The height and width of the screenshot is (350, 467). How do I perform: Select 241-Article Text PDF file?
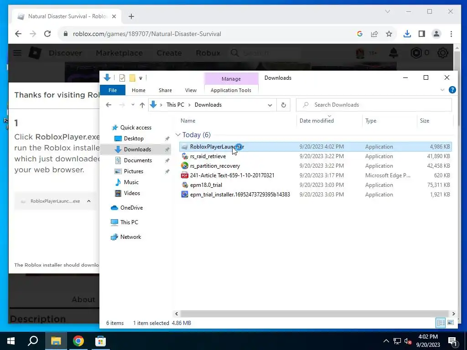click(232, 175)
